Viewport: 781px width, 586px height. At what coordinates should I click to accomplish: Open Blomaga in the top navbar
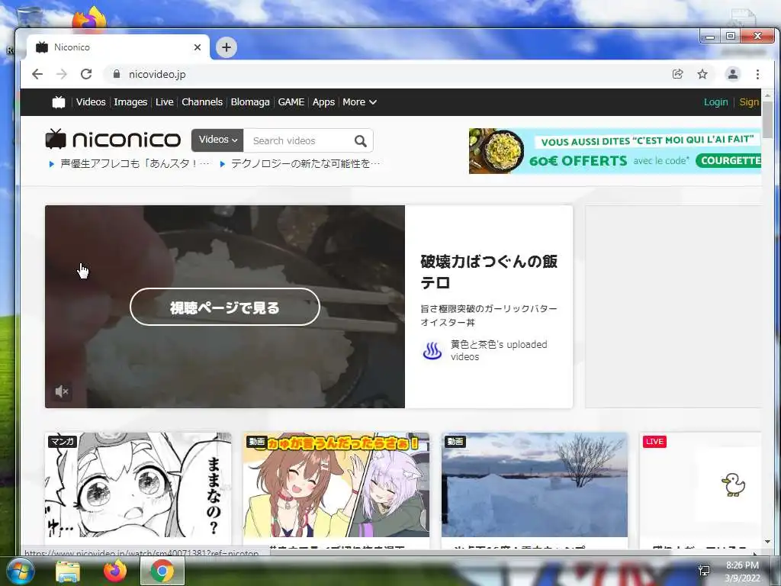coord(250,102)
